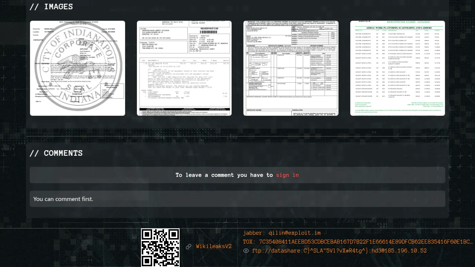Click the chain link icon beside WikileaksV2

point(189,247)
